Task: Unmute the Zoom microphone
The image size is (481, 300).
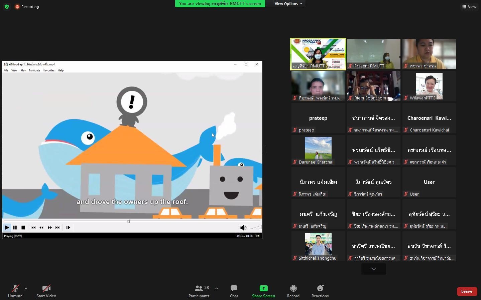Action: coord(15,291)
